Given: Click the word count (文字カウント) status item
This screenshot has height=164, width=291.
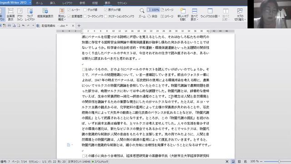Looking at the screenshot, I should pyautogui.click(x=79, y=162).
